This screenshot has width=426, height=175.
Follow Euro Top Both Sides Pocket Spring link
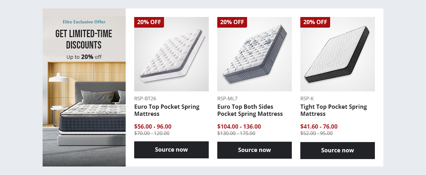[250, 110]
